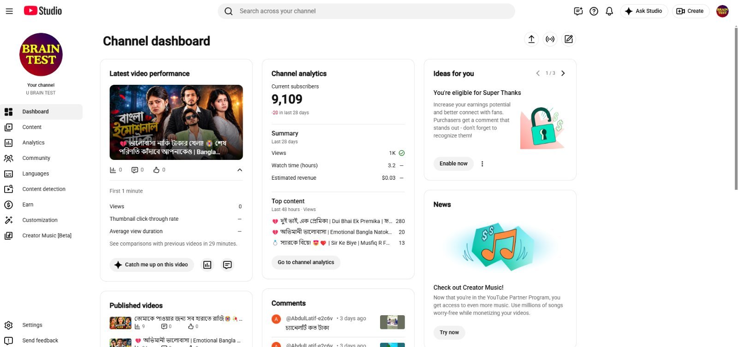Click the Content detection sidebar icon
This screenshot has width=738, height=347.
pos(8,189)
